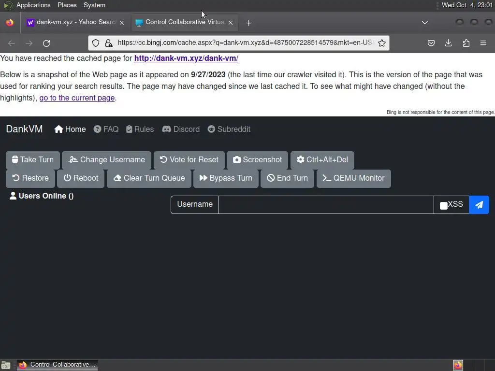This screenshot has width=495, height=371.
Task: Click the Restore button
Action: click(30, 178)
